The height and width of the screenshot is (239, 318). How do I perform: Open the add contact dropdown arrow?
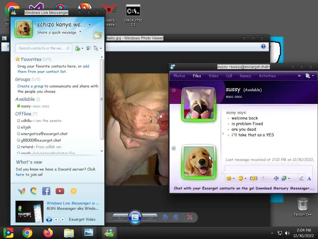point(82,48)
